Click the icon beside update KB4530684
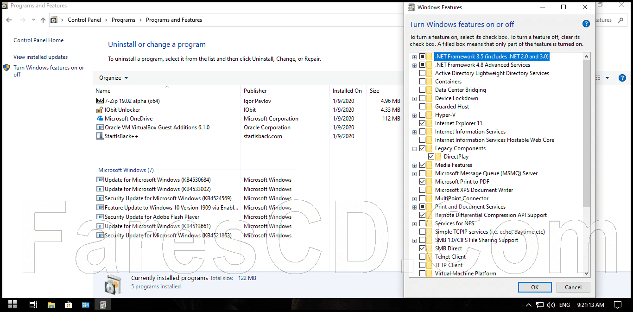 pos(100,180)
